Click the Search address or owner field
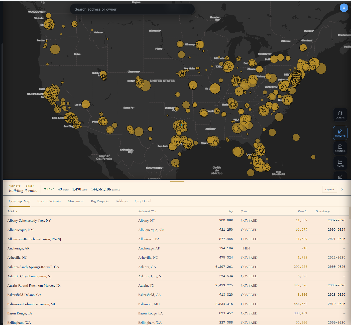This screenshot has width=351, height=325. coord(132,9)
